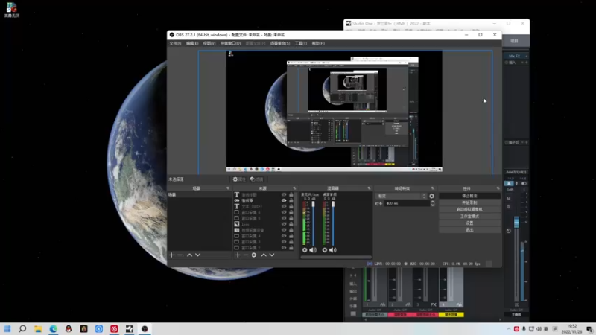Open settings gear for first mixer channel
Screen dimensions: 596x335
(305, 250)
